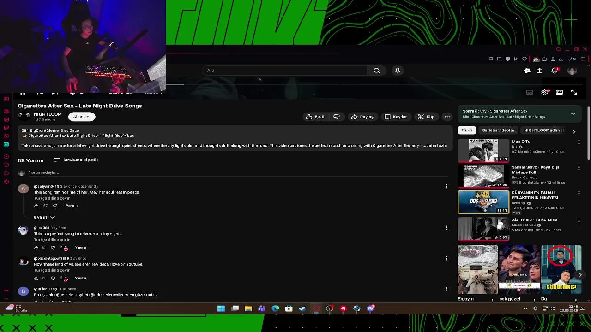Dislike the @satyam5413 comment
The width and height of the screenshot is (591, 332).
[x=55, y=206]
